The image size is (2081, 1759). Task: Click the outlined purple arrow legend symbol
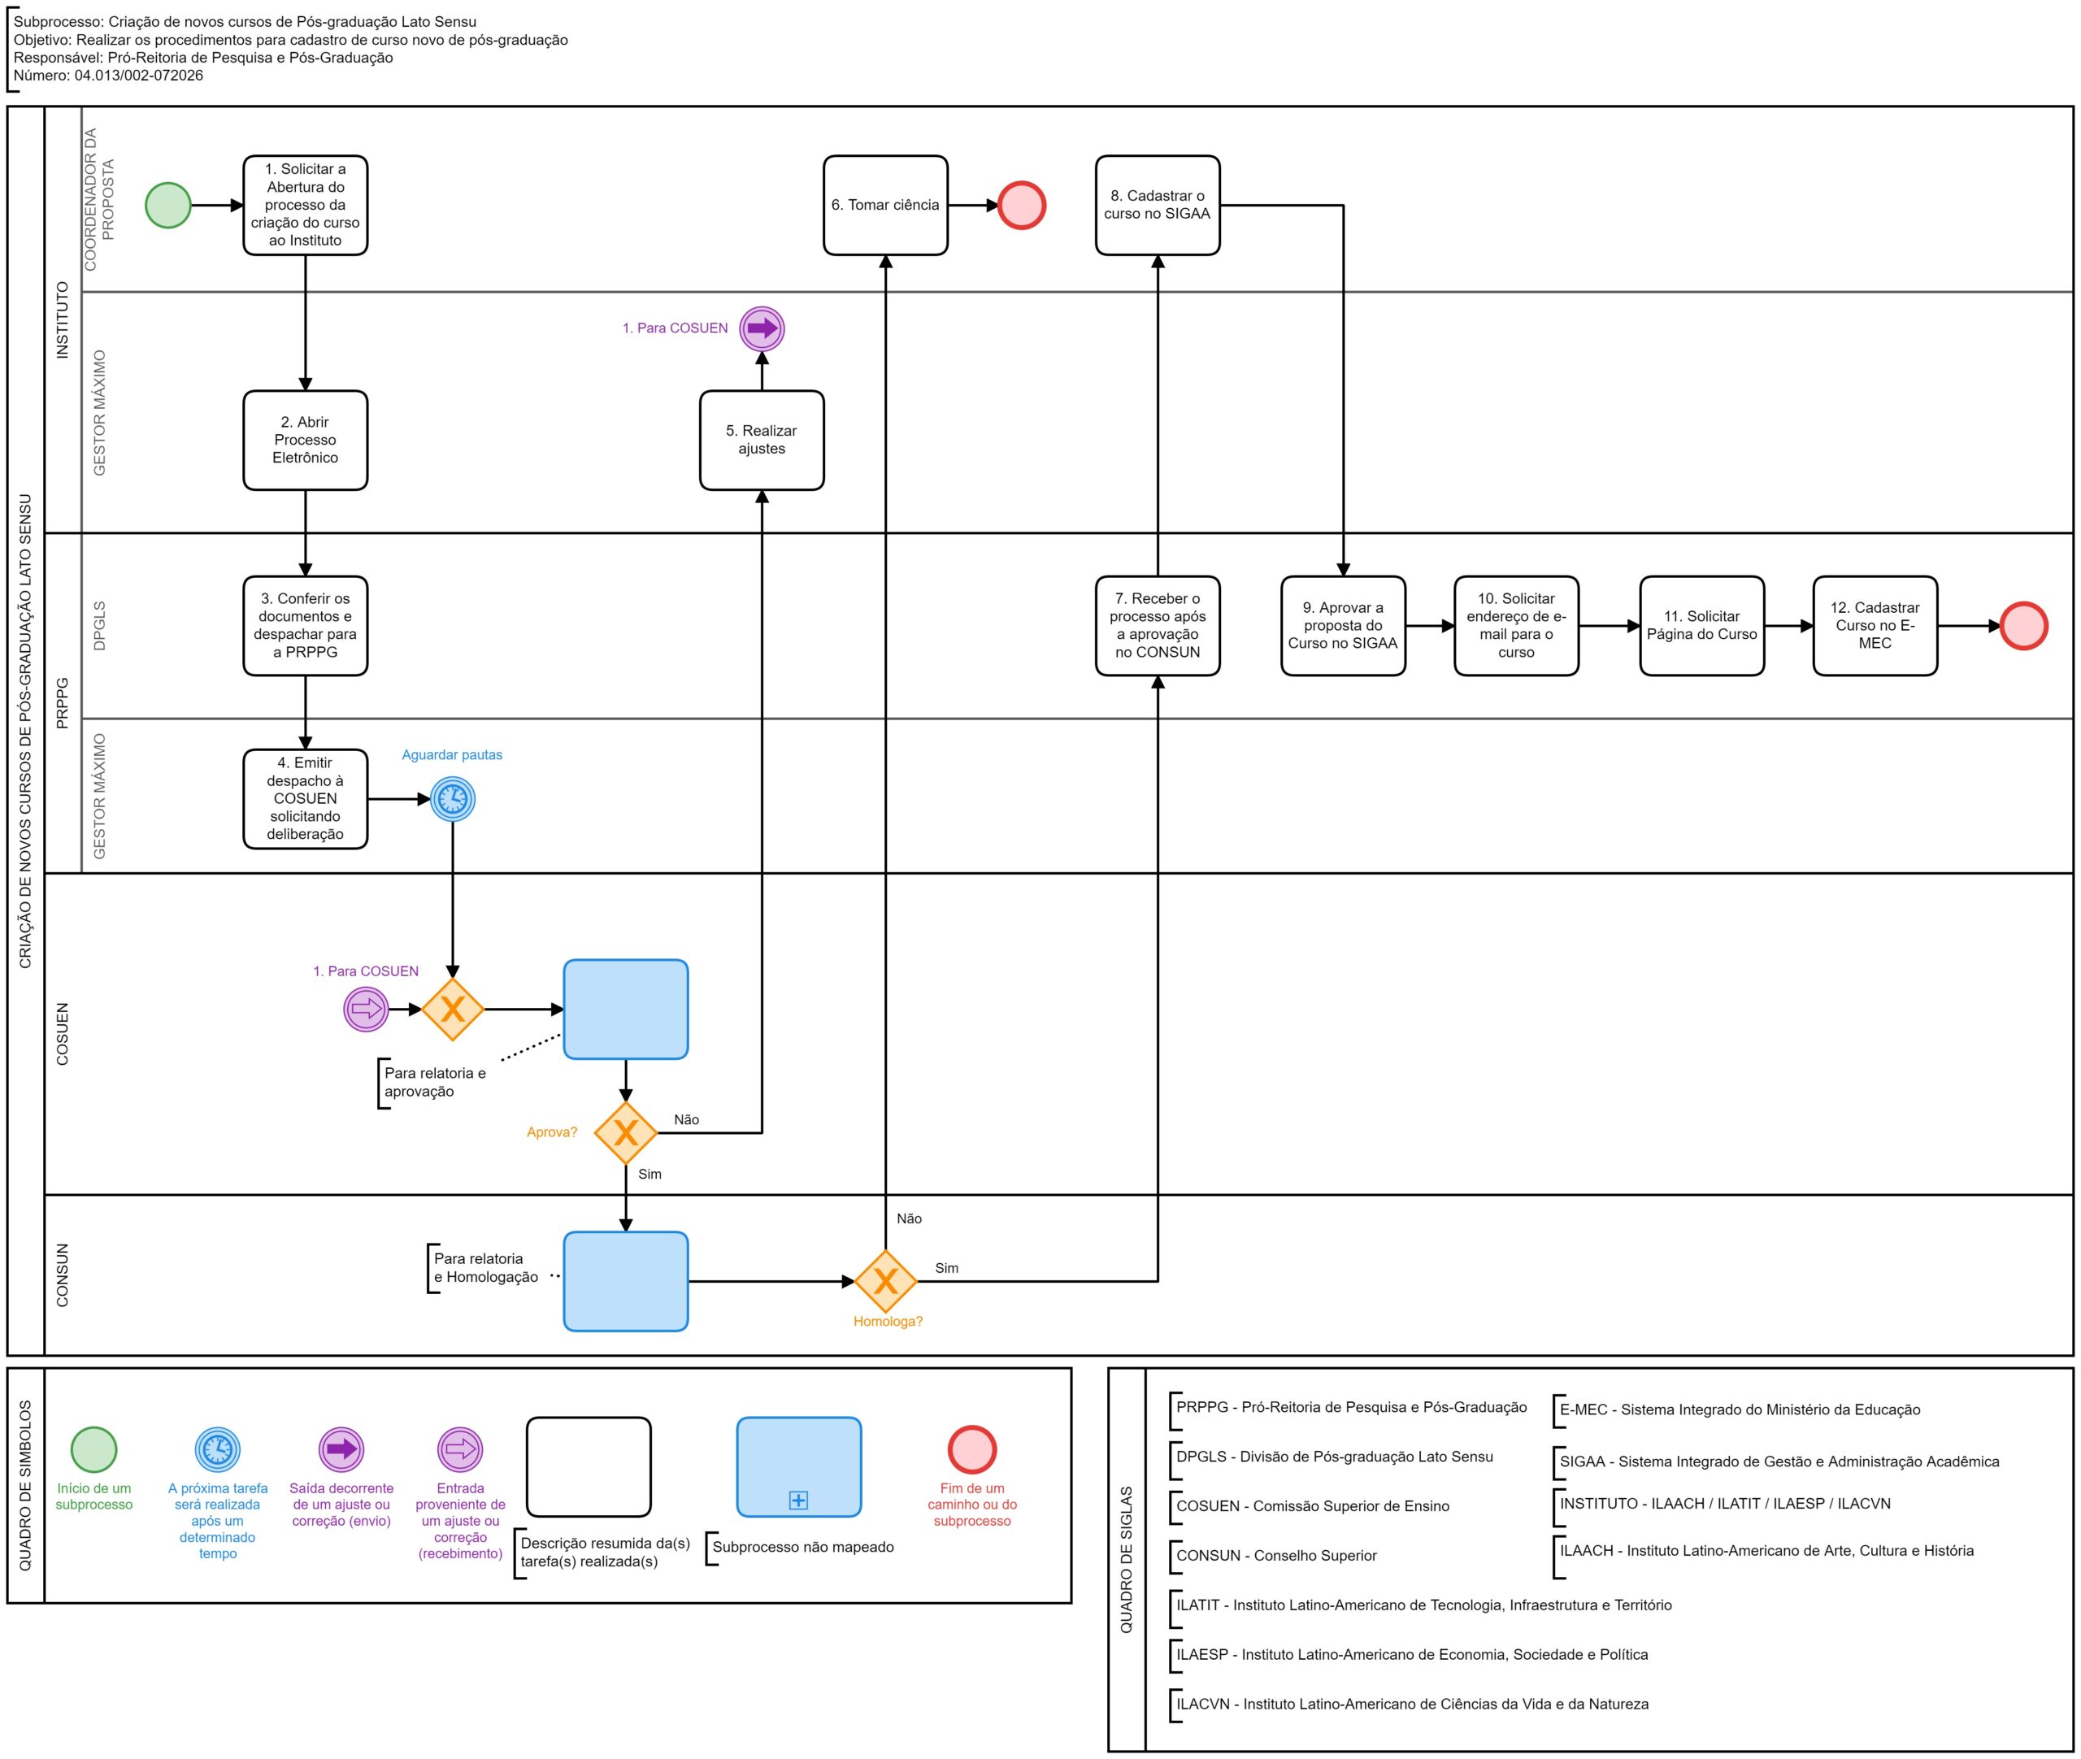pos(461,1450)
